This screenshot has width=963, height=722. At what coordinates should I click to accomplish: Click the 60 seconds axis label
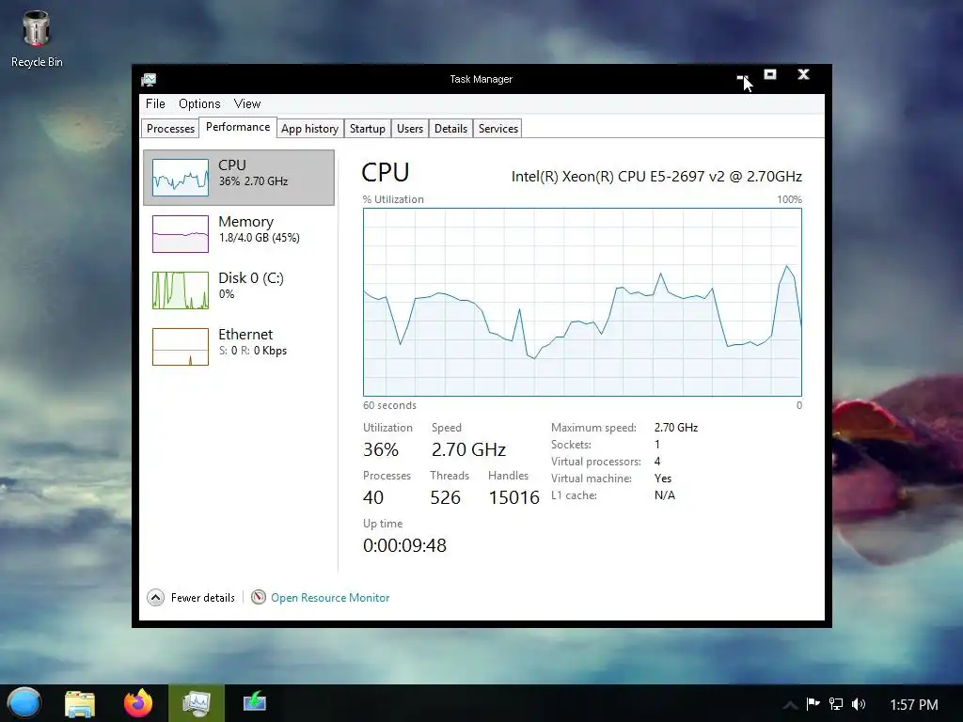[389, 405]
